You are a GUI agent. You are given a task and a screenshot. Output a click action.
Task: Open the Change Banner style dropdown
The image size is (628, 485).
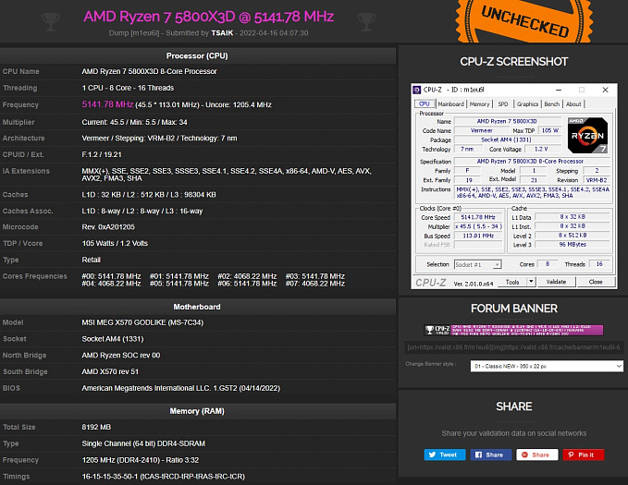[547, 366]
